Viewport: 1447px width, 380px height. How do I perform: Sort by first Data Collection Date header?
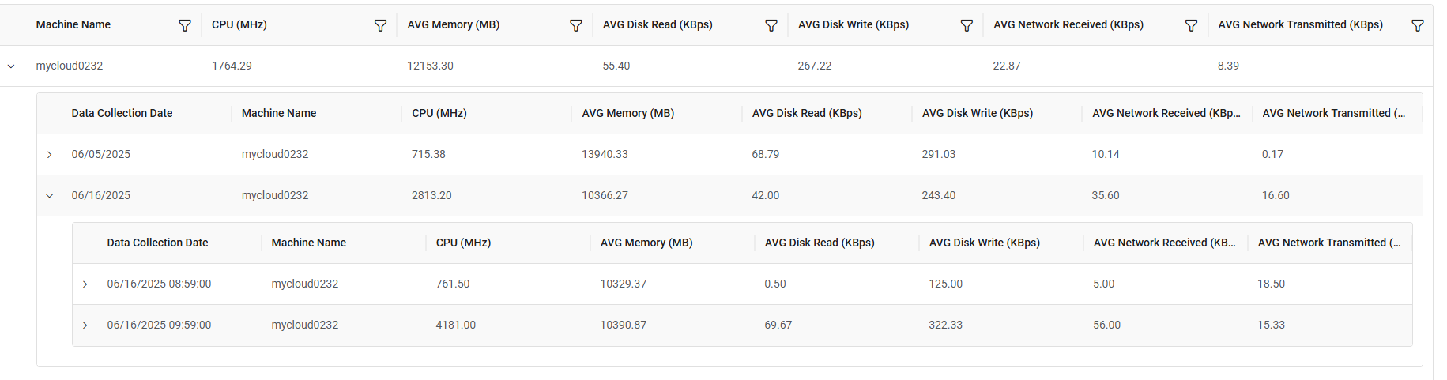tap(122, 114)
